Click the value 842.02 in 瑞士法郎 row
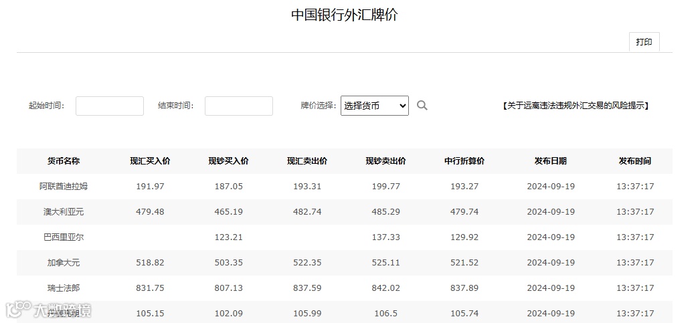 coord(386,288)
